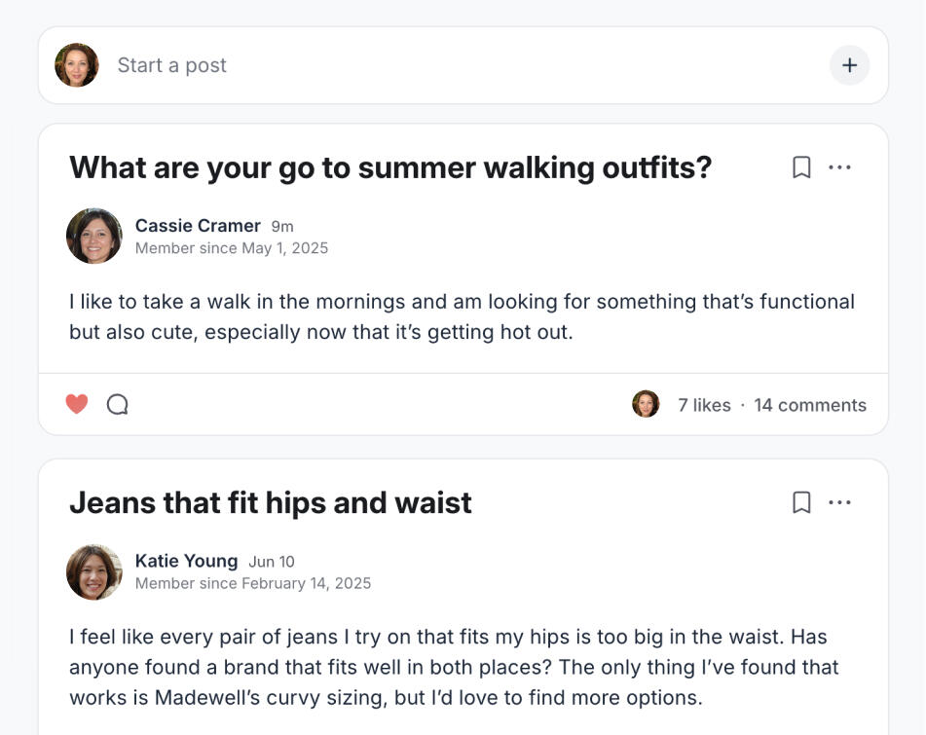926x735 pixels.
Task: Click the liker avatar next to 7 likes
Action: (646, 404)
